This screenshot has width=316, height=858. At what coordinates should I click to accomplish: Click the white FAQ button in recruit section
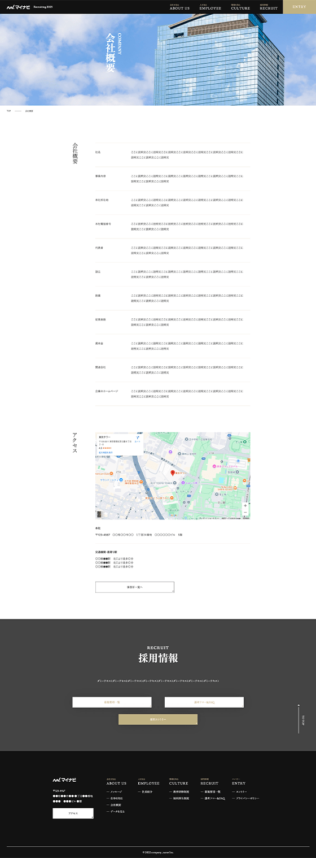coord(204,702)
